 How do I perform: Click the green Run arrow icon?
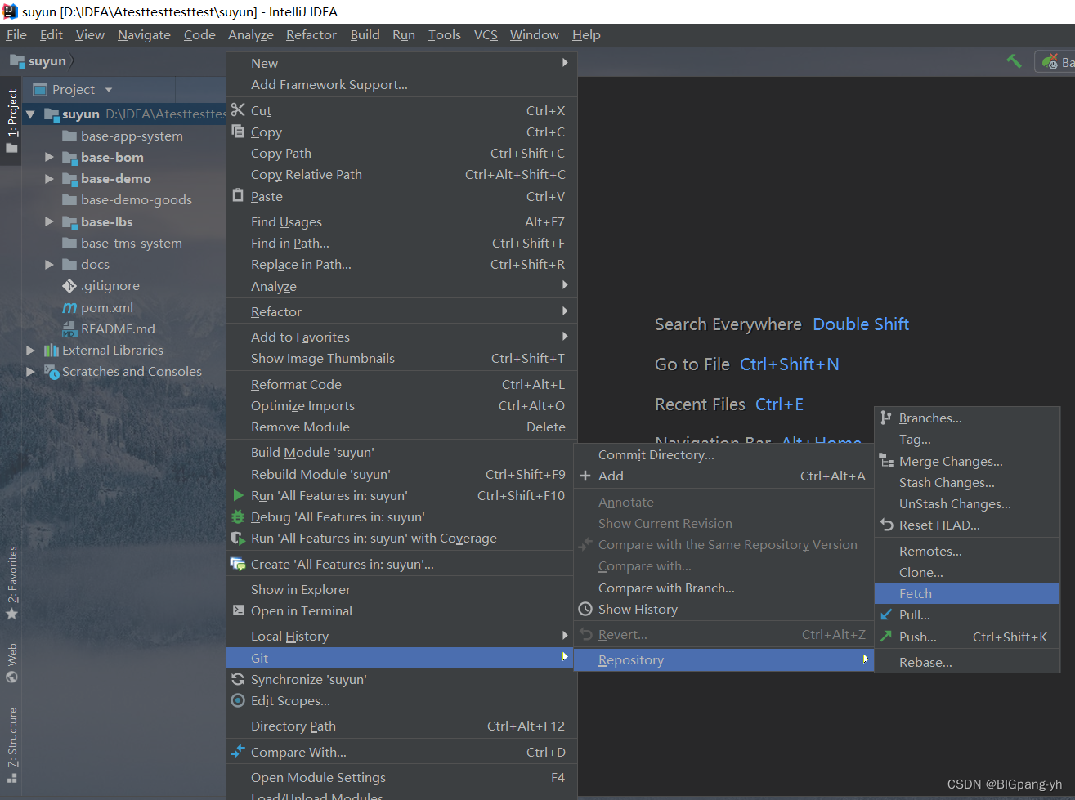(238, 495)
